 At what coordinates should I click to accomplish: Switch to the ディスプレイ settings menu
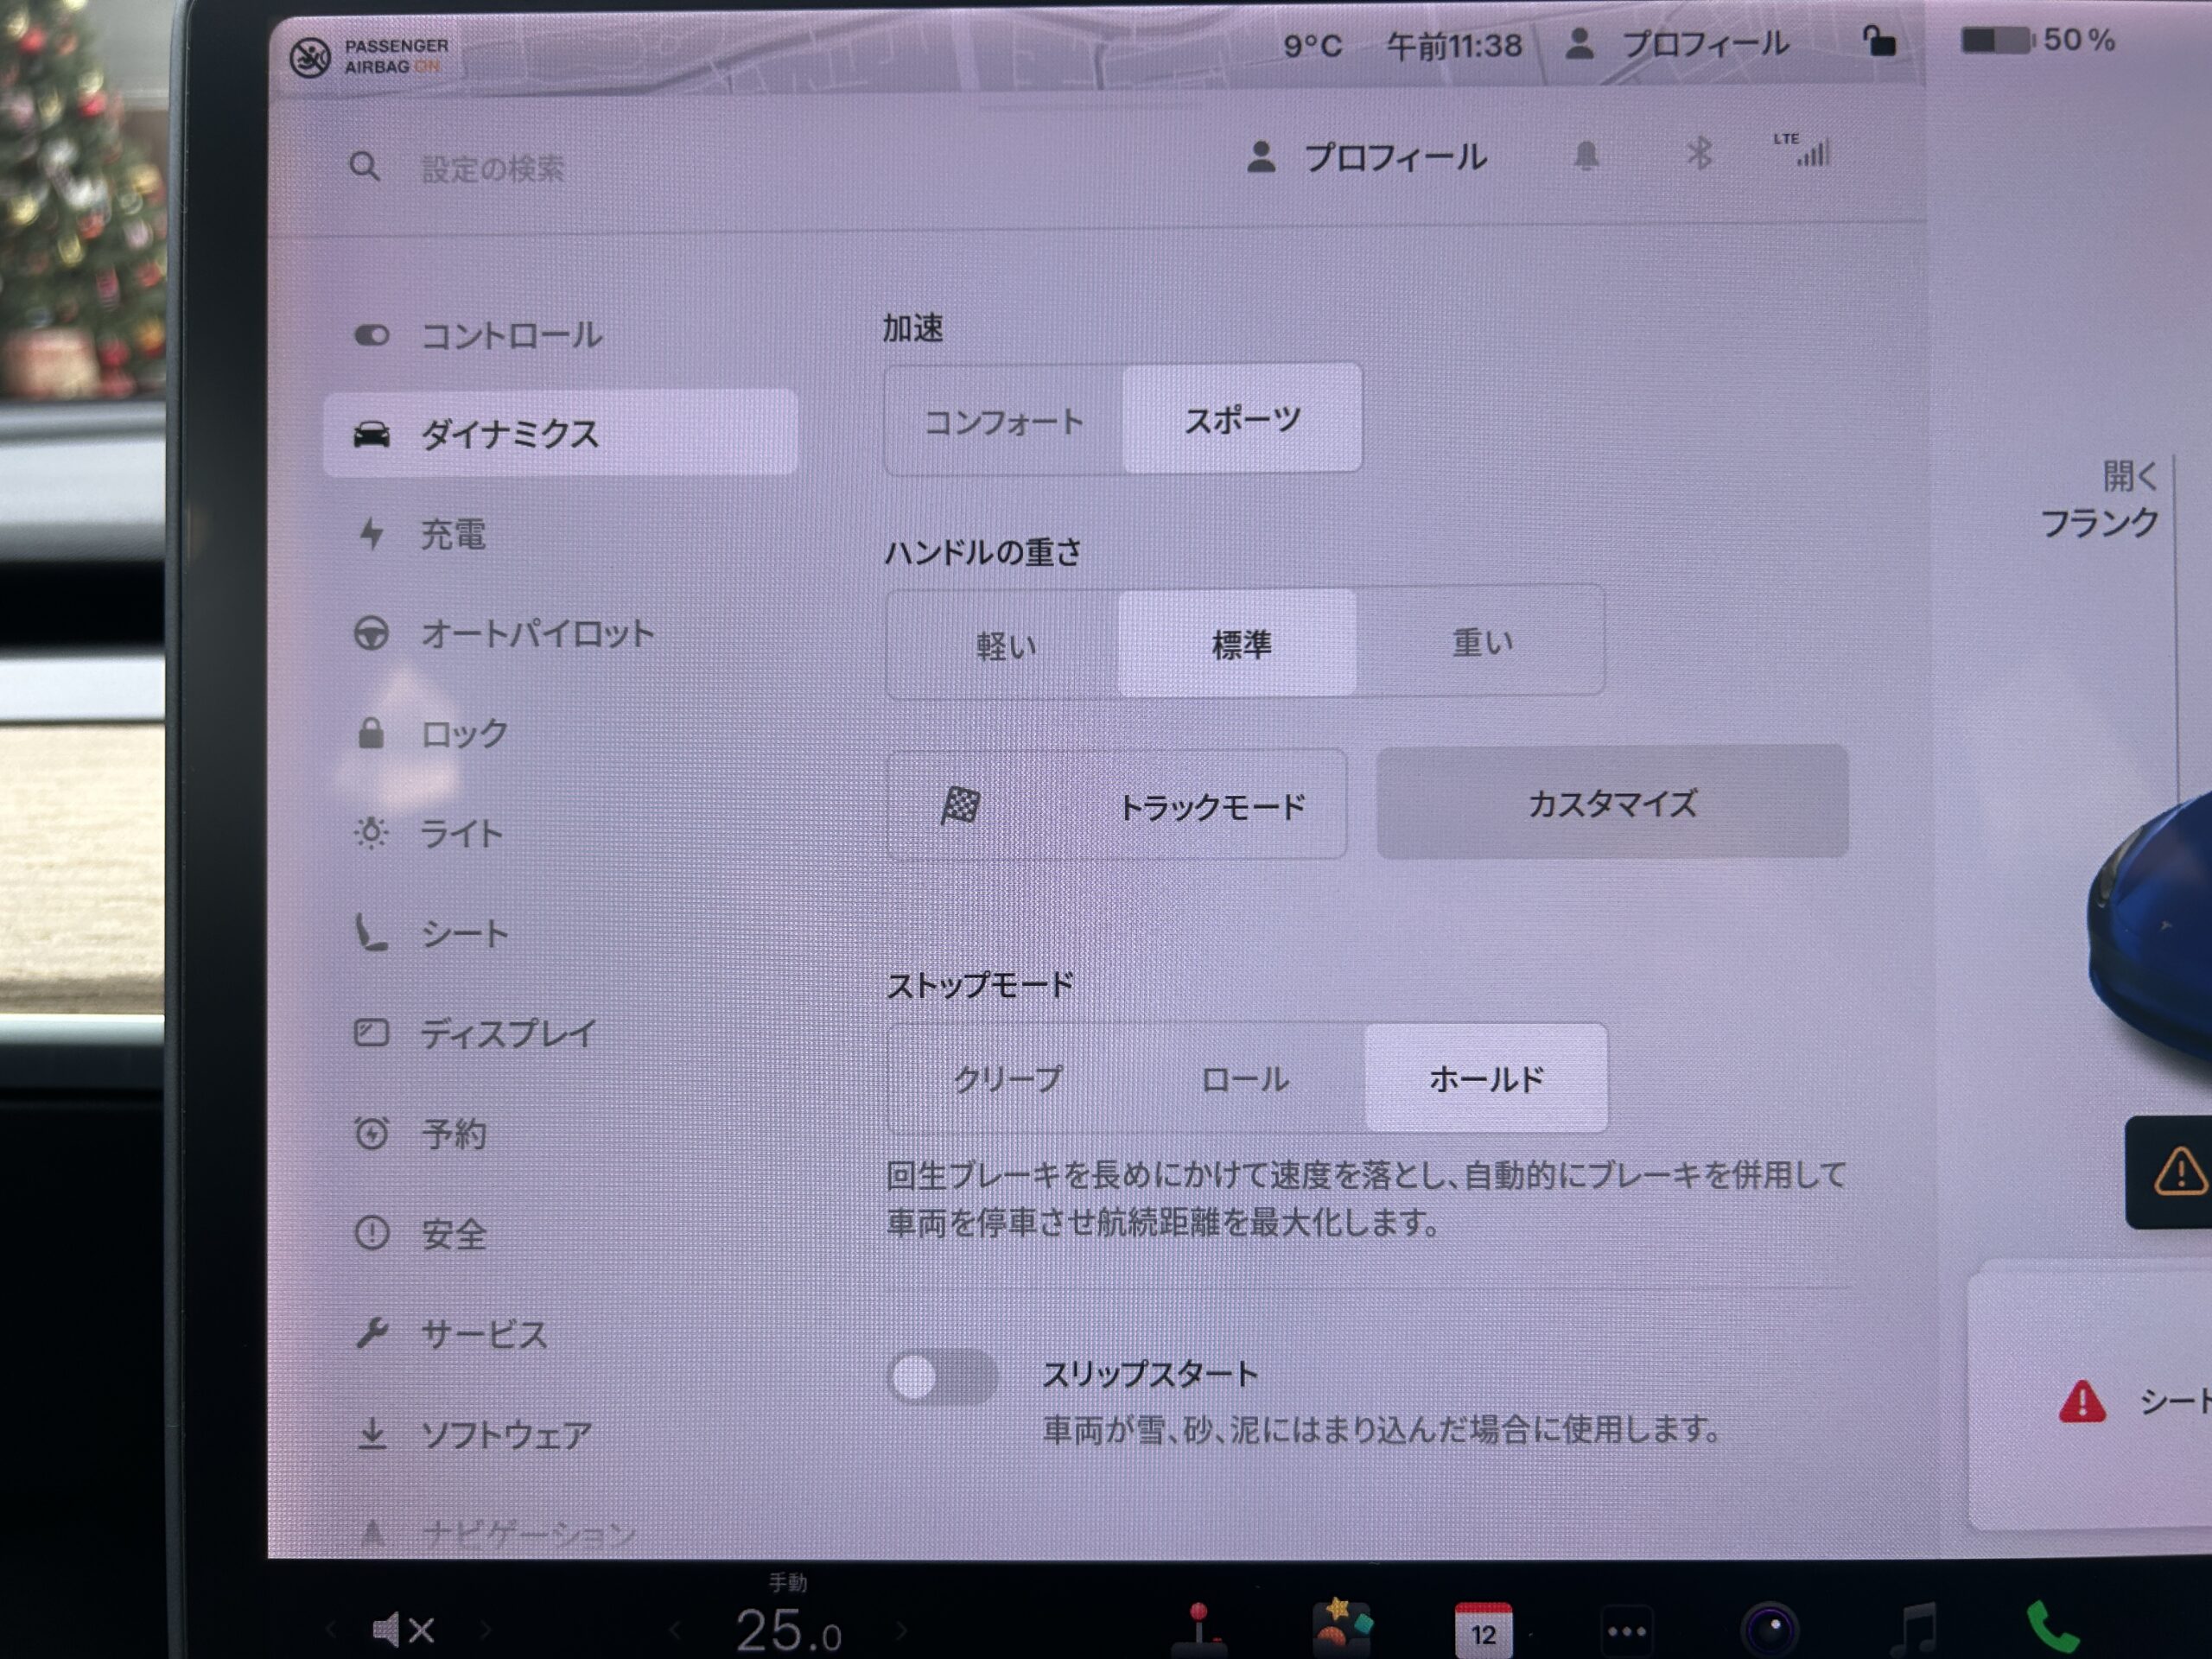[507, 1033]
